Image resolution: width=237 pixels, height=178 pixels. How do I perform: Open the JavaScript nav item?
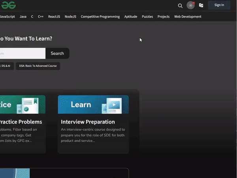point(7,17)
